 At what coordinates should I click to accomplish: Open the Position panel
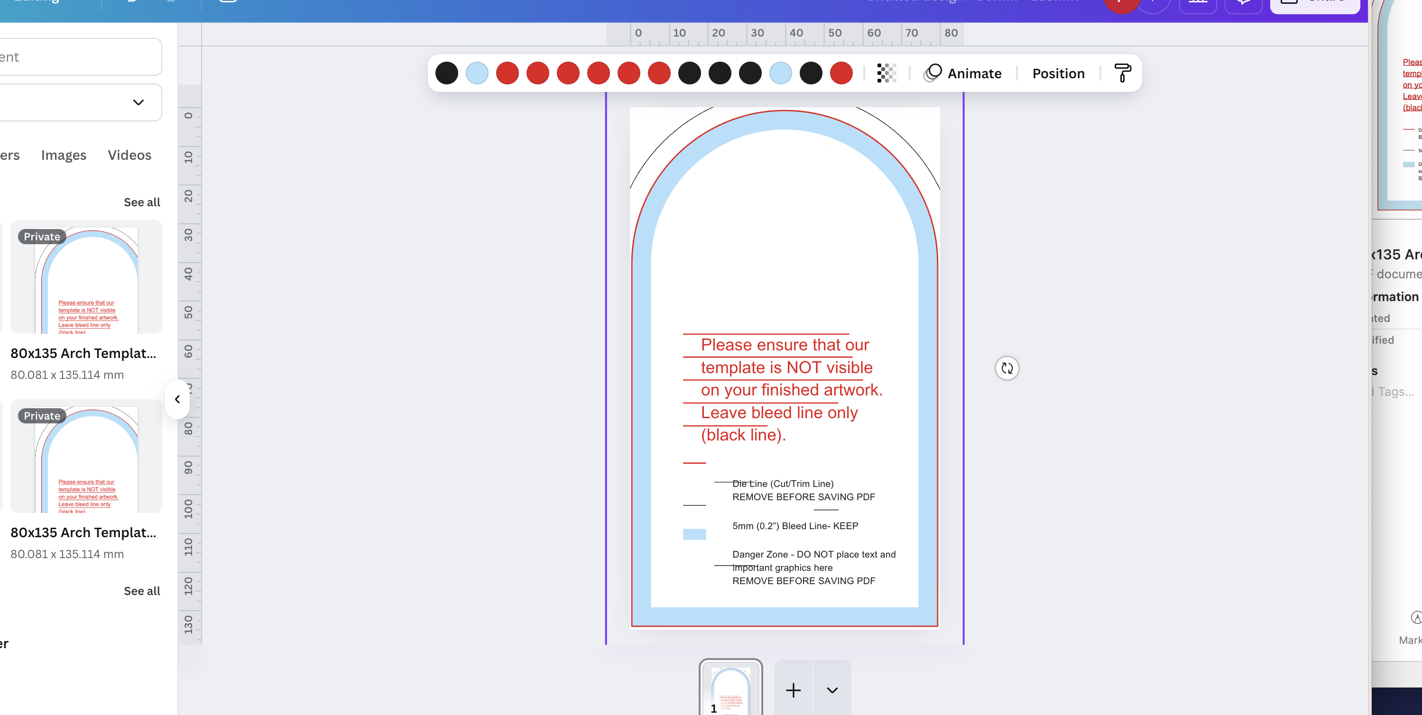1058,73
